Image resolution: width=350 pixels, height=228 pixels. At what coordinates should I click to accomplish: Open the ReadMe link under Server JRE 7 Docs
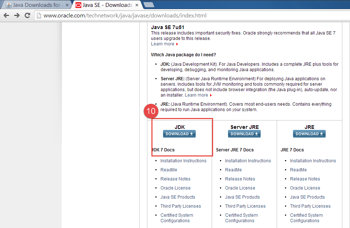point(233,170)
